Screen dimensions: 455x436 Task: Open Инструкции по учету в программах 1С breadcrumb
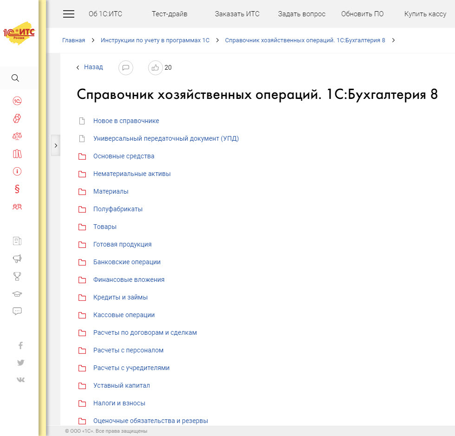click(x=155, y=40)
